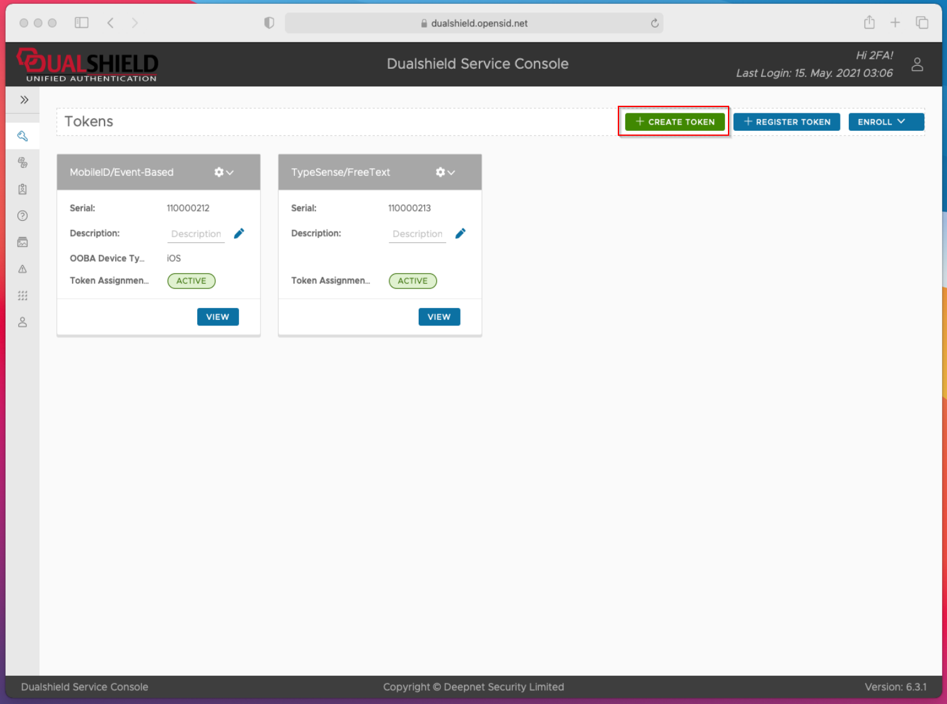Open the question mark sidebar icon
This screenshot has width=947, height=704.
(23, 216)
